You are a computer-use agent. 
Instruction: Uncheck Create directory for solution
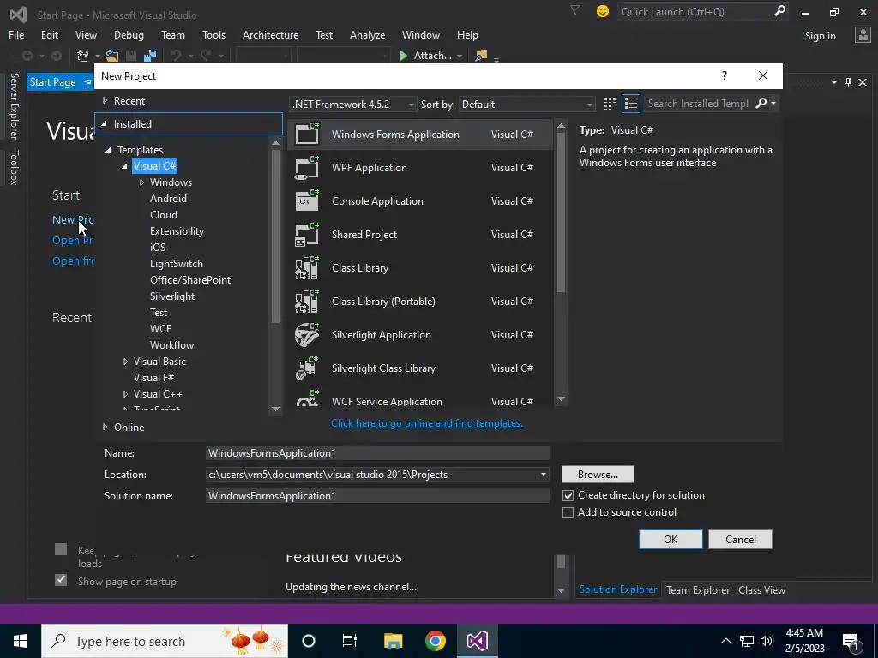click(x=568, y=496)
